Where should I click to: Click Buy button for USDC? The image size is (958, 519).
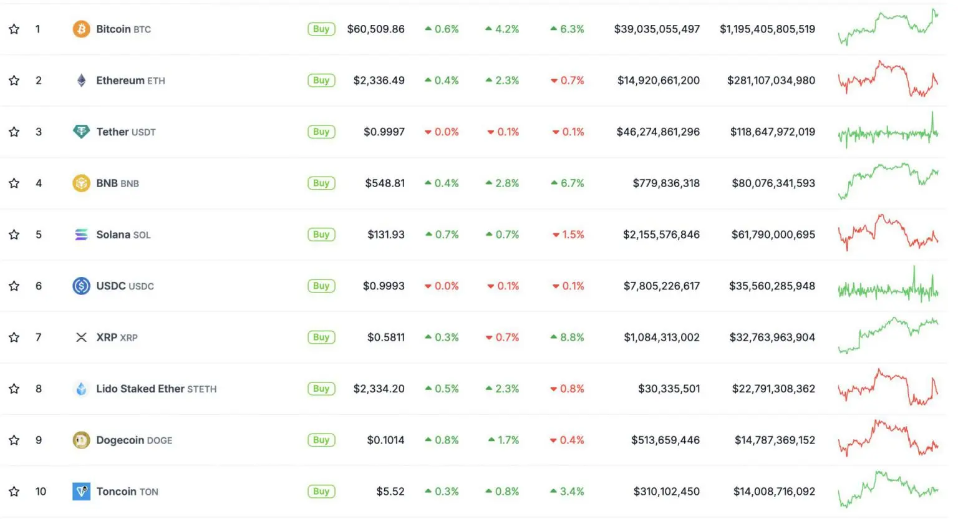[321, 286]
